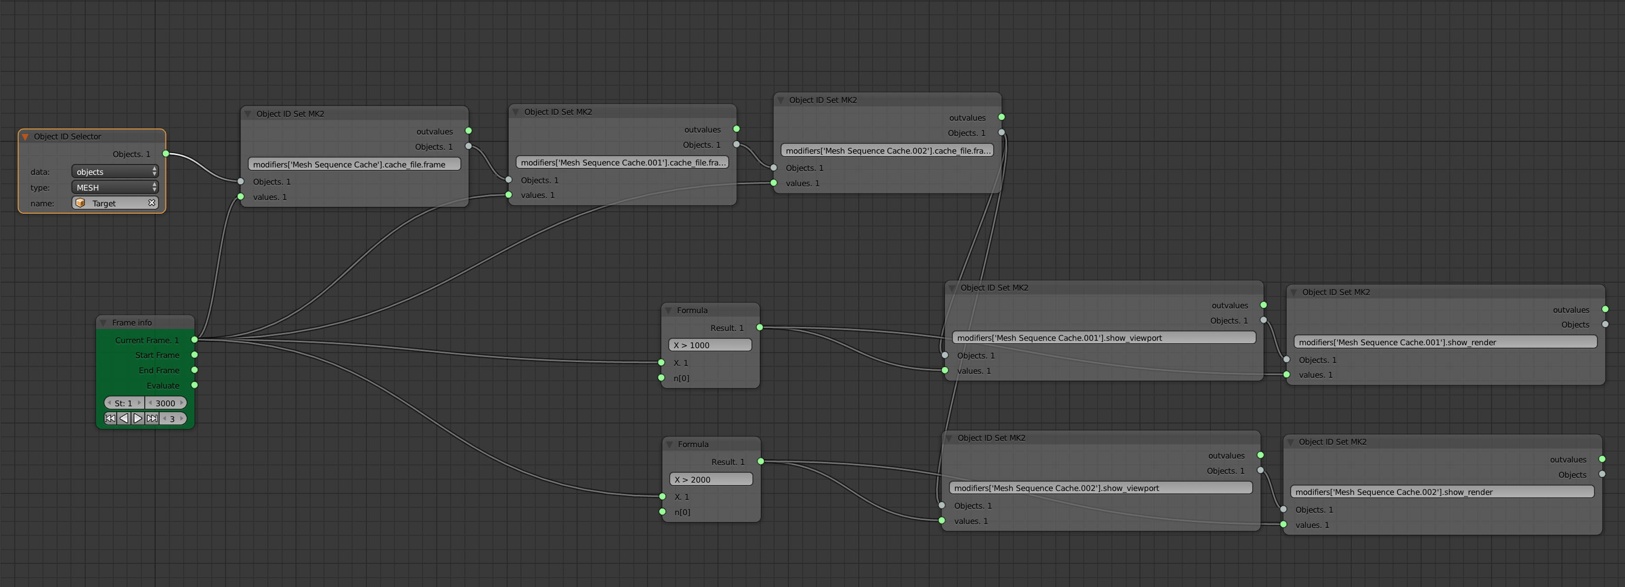Screen dimensions: 1625x587
Task: Click the play-backward icon in Frame info node
Action: tap(124, 418)
